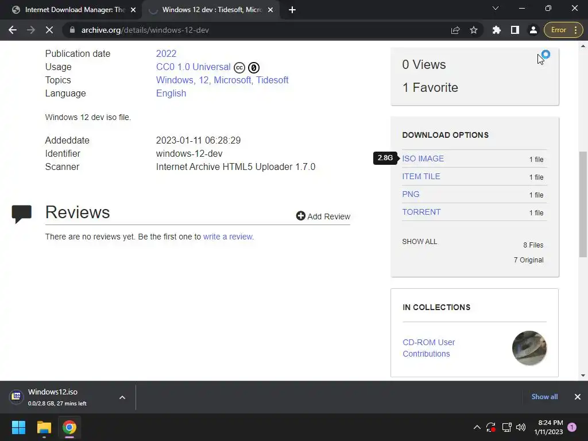
Task: Open the Microsoft topic link
Action: tap(233, 80)
